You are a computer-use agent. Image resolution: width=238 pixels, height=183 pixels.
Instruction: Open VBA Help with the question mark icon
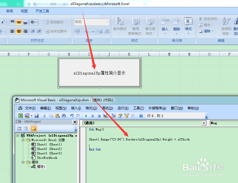point(141,116)
